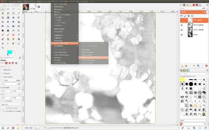
Task: Choose Alien Map... in the submenu
Action: [93, 50]
